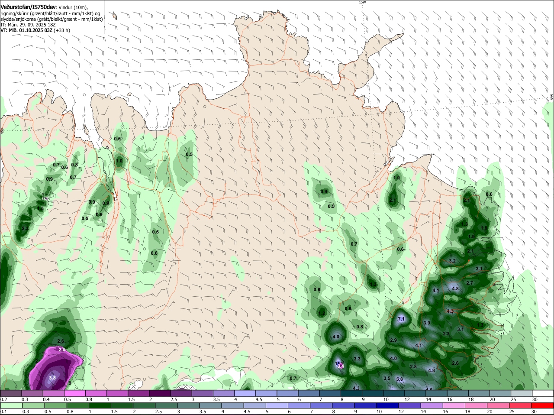Click the 3.9 precipitation value
Screen dimensions: 554x415
point(427,323)
